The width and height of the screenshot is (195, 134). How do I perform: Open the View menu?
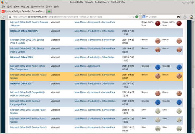pyautogui.click(x=17, y=7)
